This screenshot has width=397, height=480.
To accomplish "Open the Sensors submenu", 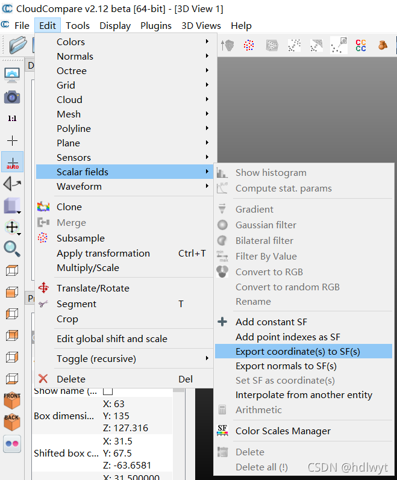I will click(124, 157).
